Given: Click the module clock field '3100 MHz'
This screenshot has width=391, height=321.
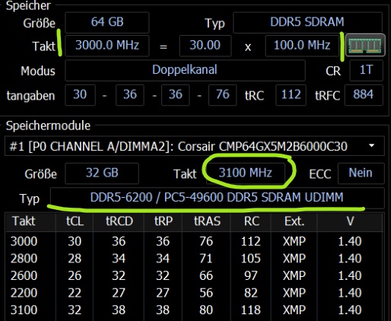Looking at the screenshot, I should pyautogui.click(x=246, y=173).
